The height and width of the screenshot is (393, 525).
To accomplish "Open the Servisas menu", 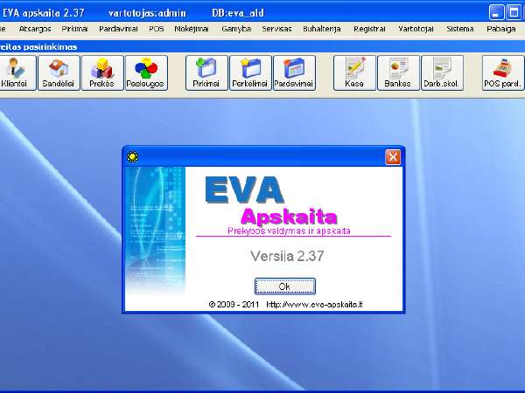I will pos(276,29).
